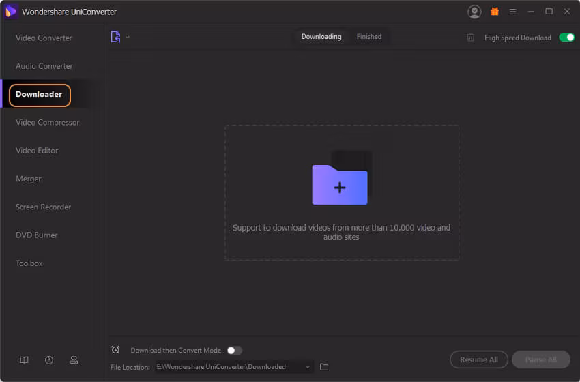The height and width of the screenshot is (382, 580).
Task: Click the orange gift box icon
Action: click(495, 12)
